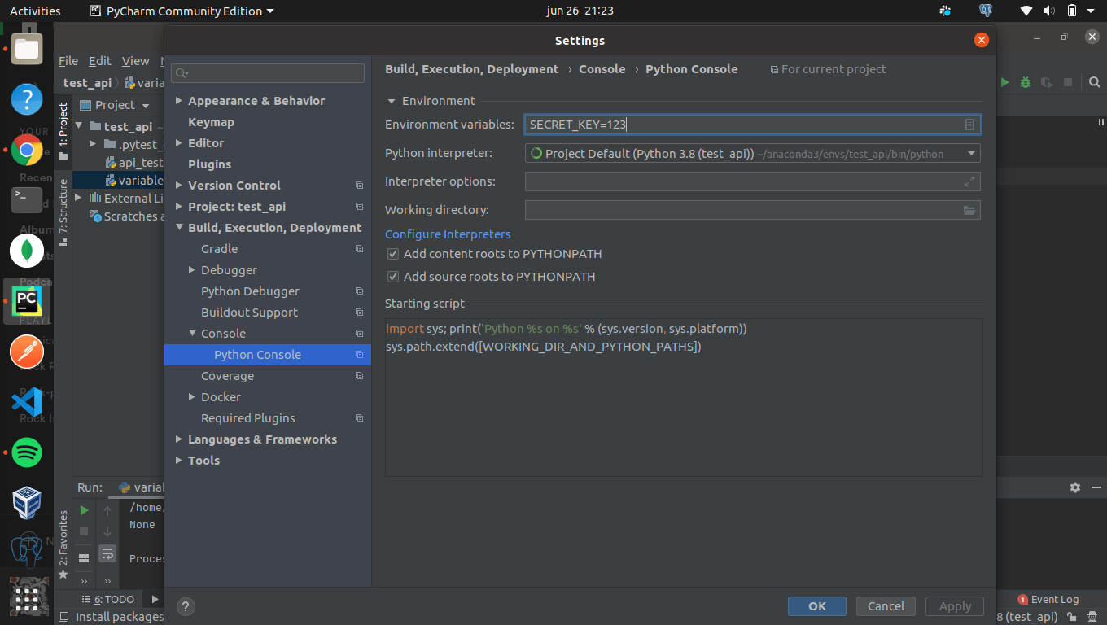Screen dimensions: 1107x625
Task: Open Visual Studio Code from dock
Action: coord(27,401)
